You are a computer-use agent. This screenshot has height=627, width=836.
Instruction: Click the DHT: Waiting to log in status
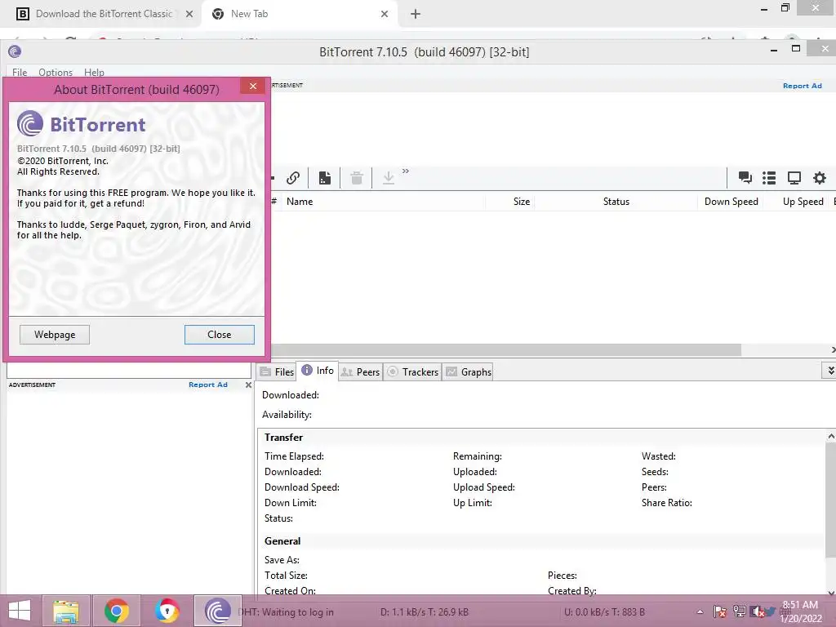(286, 612)
